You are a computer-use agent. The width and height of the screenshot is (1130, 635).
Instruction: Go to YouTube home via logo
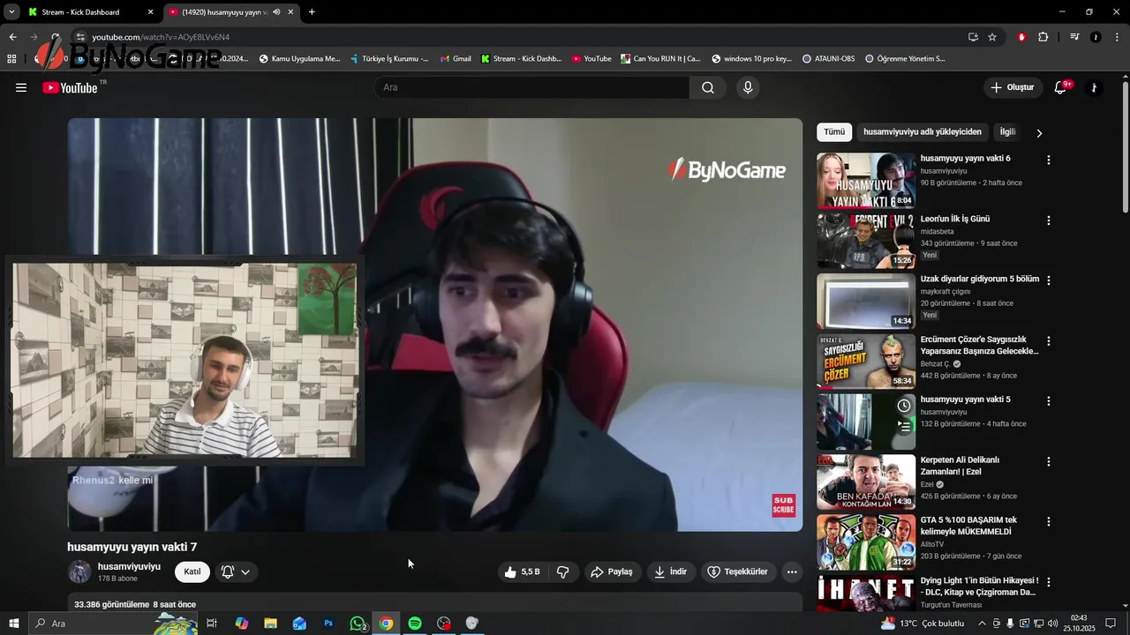point(71,87)
